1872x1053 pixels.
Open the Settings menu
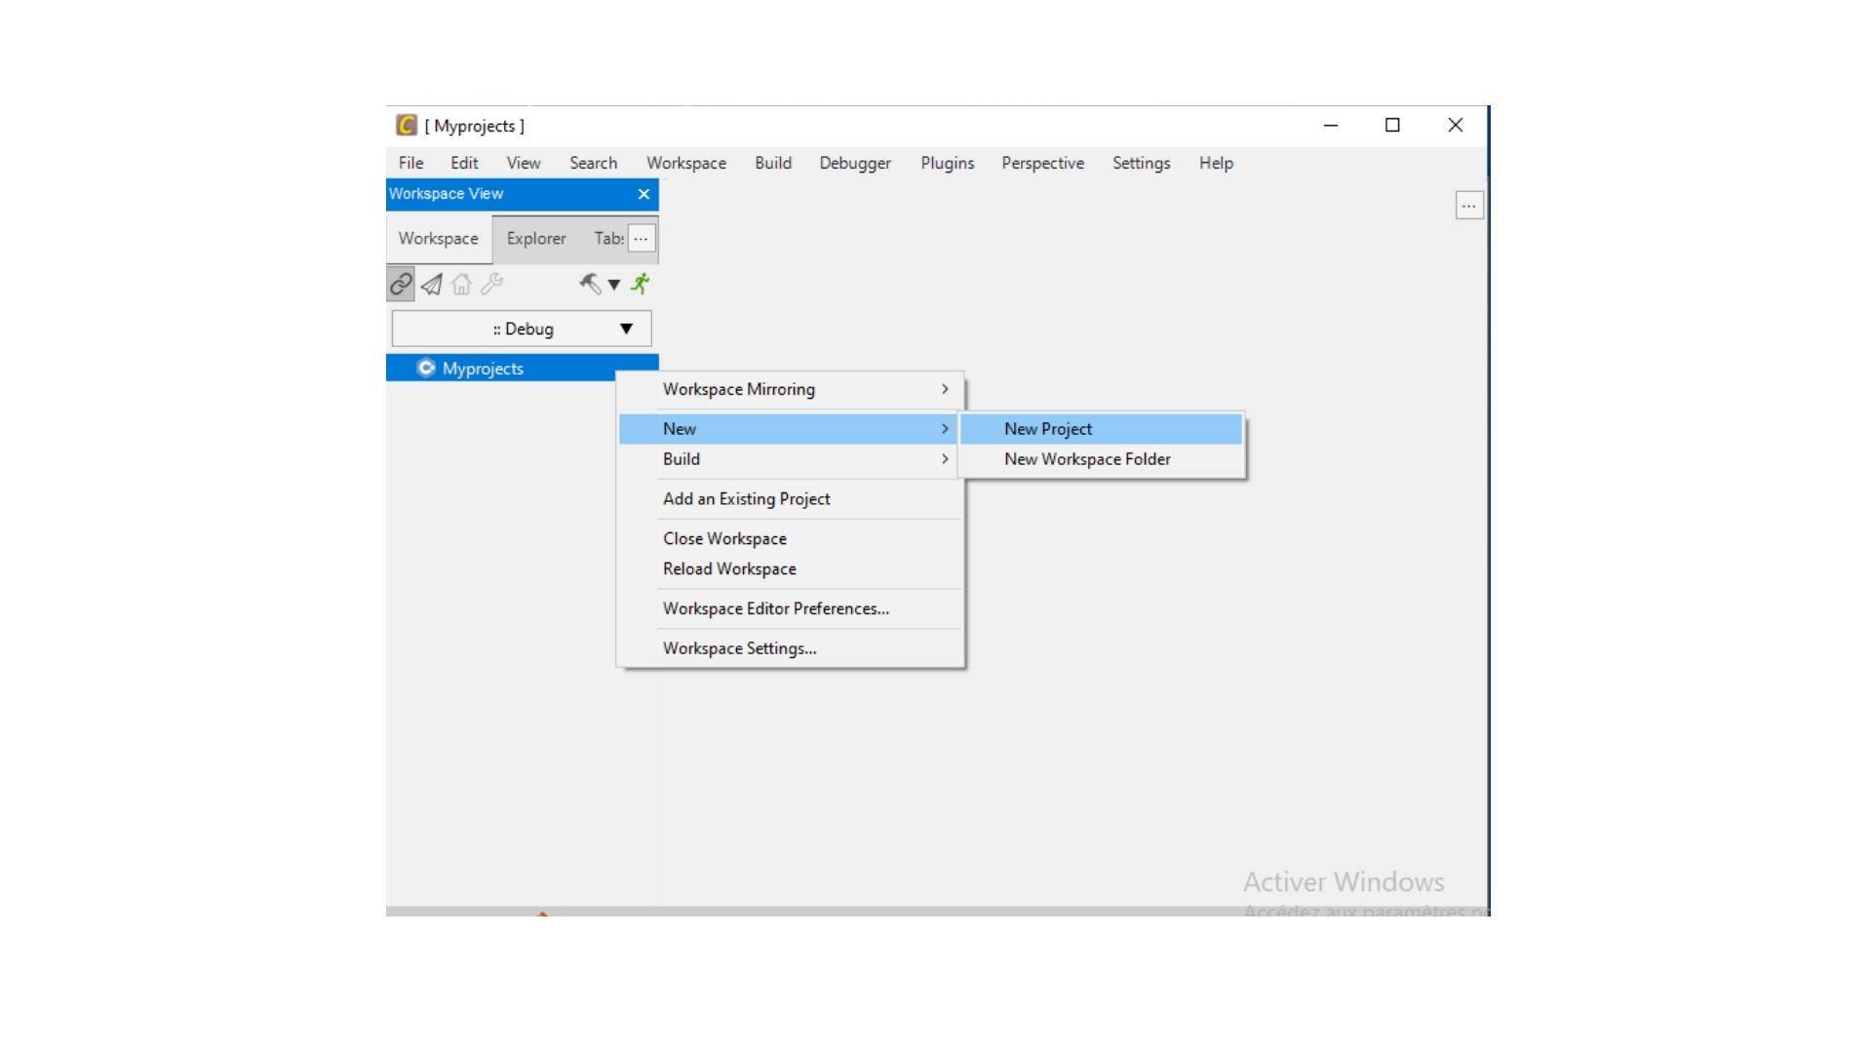pyautogui.click(x=1142, y=163)
